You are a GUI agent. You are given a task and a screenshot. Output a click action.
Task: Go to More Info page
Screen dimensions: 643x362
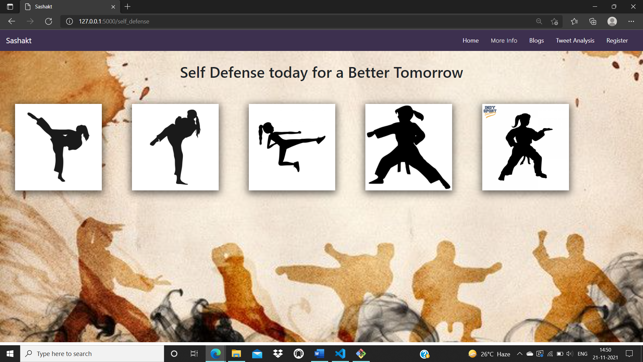click(x=504, y=41)
